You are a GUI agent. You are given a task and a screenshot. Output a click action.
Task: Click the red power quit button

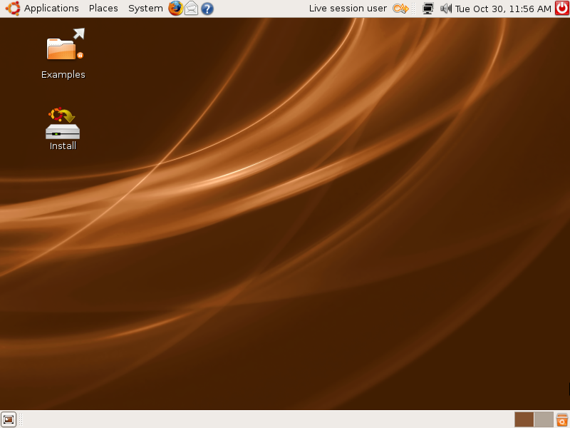[561, 9]
